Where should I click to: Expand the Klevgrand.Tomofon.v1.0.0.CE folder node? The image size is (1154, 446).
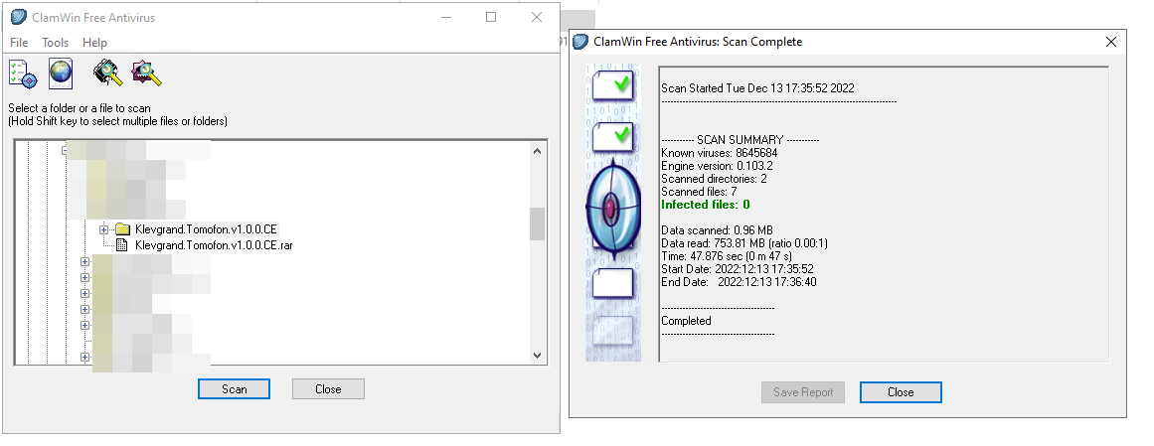click(x=103, y=229)
